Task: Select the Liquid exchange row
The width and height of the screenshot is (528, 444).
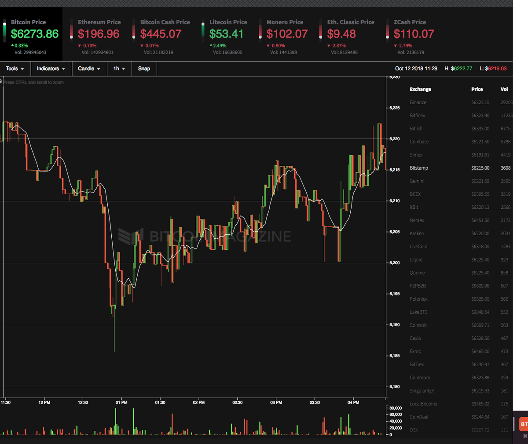Action: [461, 260]
